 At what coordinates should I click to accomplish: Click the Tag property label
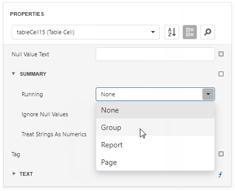pyautogui.click(x=16, y=154)
